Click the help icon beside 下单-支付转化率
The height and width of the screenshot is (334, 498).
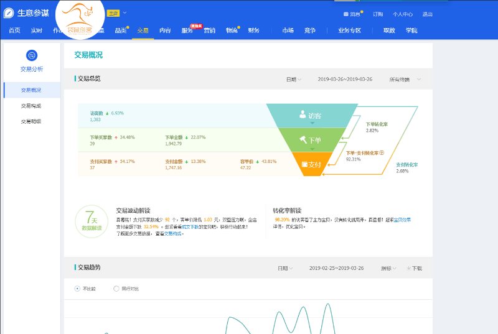tap(382, 153)
